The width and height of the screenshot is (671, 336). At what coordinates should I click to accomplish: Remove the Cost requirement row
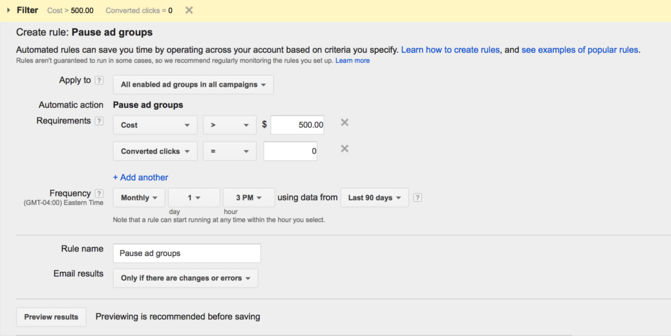click(345, 123)
